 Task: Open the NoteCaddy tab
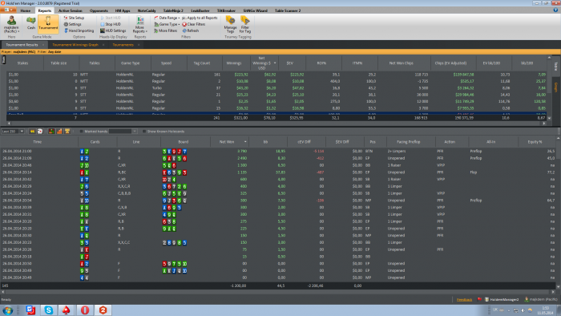click(x=147, y=10)
